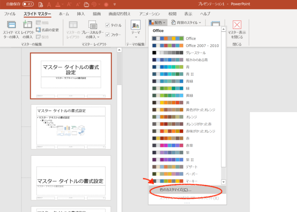Click color list scroll down arrow
297x212 pixels.
coord(224,182)
